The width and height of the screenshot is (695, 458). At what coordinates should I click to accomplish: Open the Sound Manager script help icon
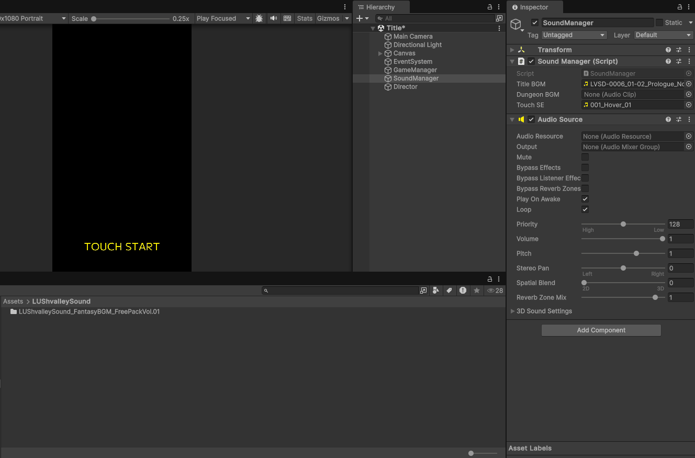[668, 61]
